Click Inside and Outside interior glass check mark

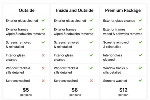(x=91, y=55)
